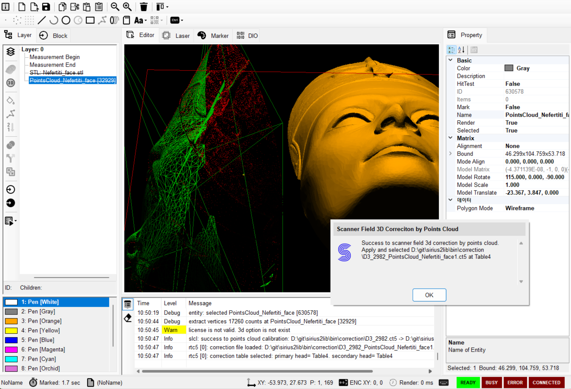Click the Save disk icon in toolbar

coord(46,7)
